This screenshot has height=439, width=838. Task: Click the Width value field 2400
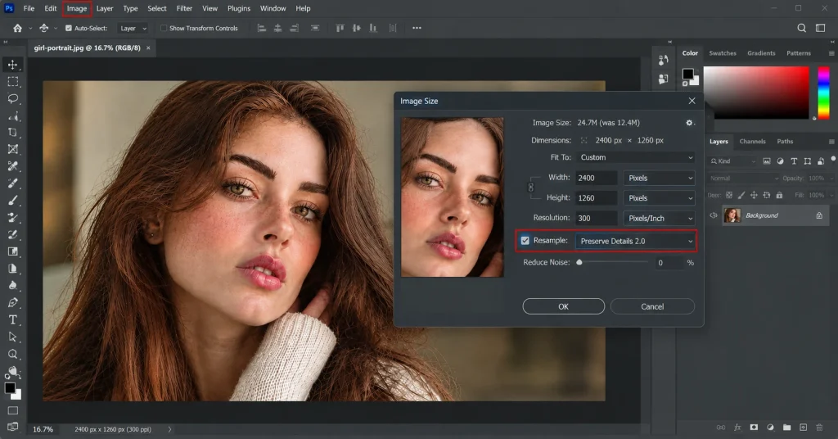[x=596, y=178]
